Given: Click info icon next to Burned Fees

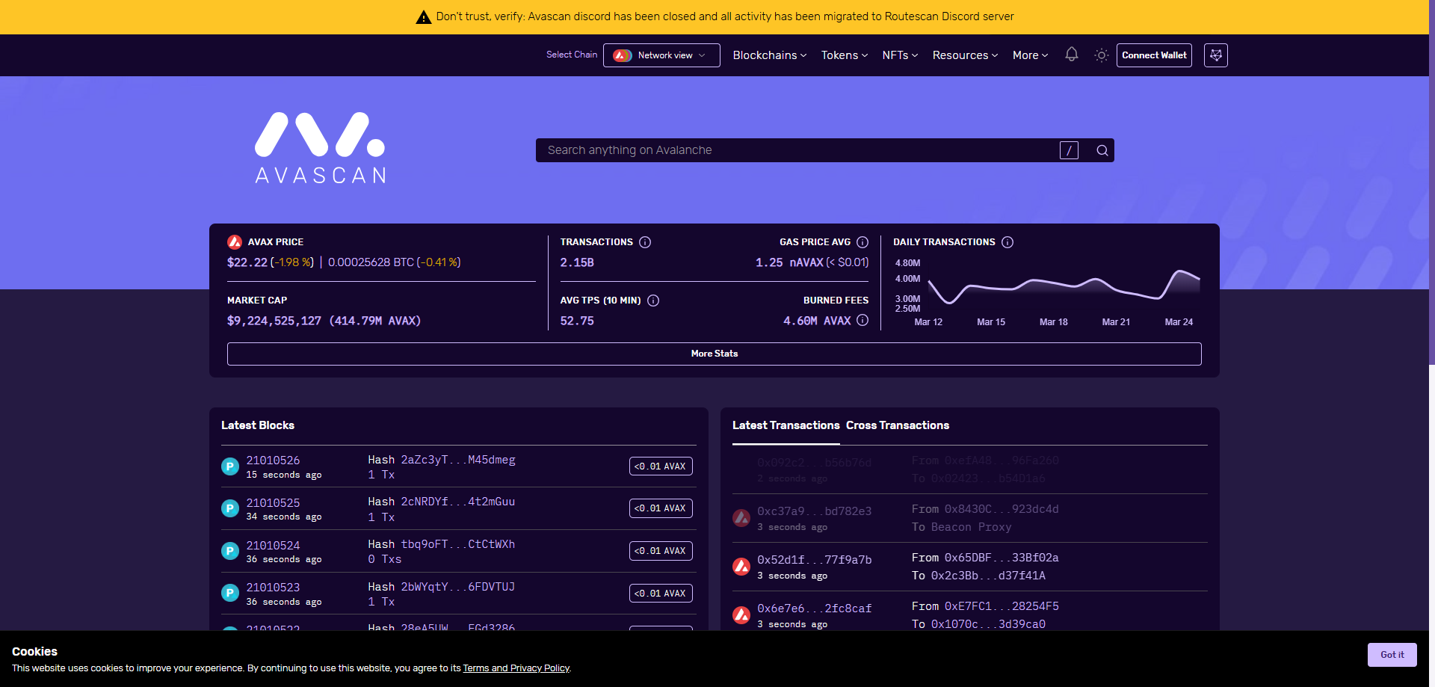Looking at the screenshot, I should pyautogui.click(x=862, y=320).
